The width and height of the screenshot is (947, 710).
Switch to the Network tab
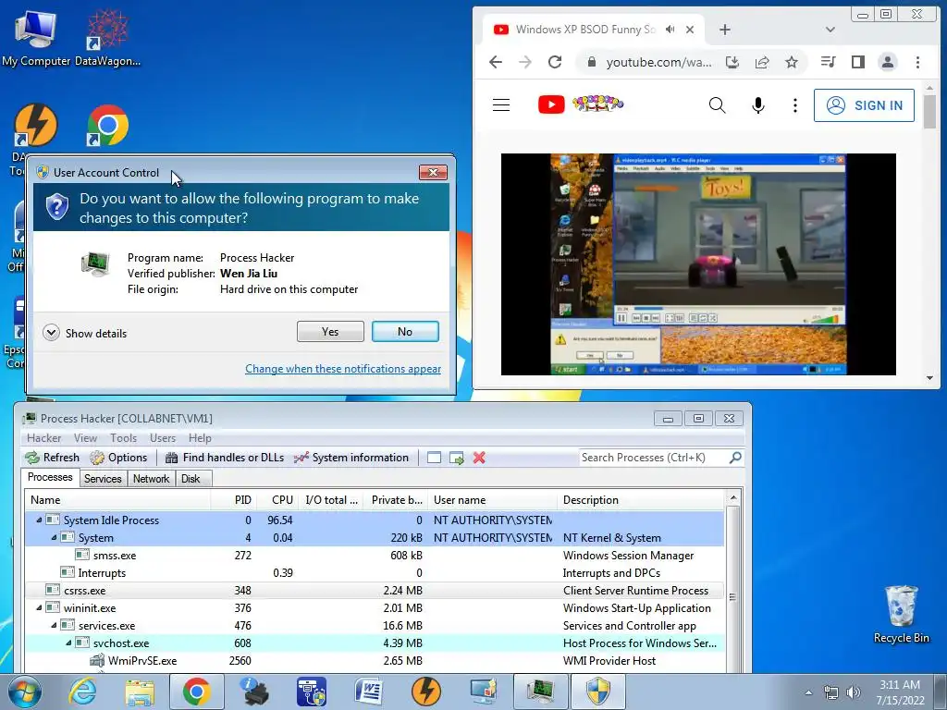[x=151, y=479]
